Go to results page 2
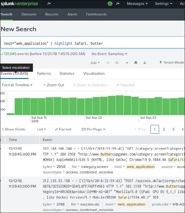Screen dimensions: 185x213 point(164,129)
